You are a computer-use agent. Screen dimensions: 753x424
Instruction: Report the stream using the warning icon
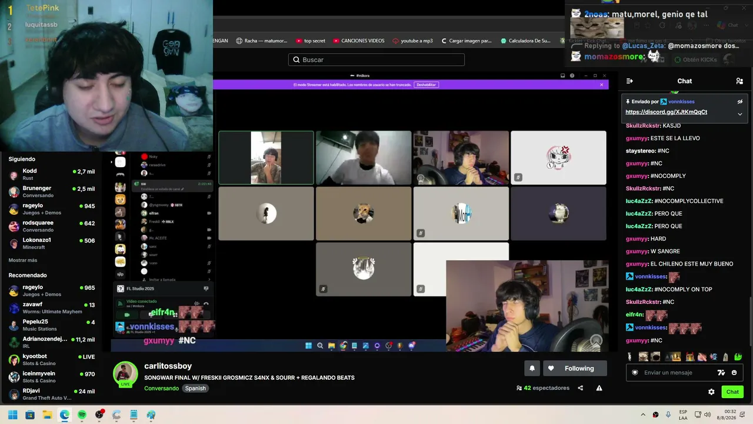tap(599, 388)
